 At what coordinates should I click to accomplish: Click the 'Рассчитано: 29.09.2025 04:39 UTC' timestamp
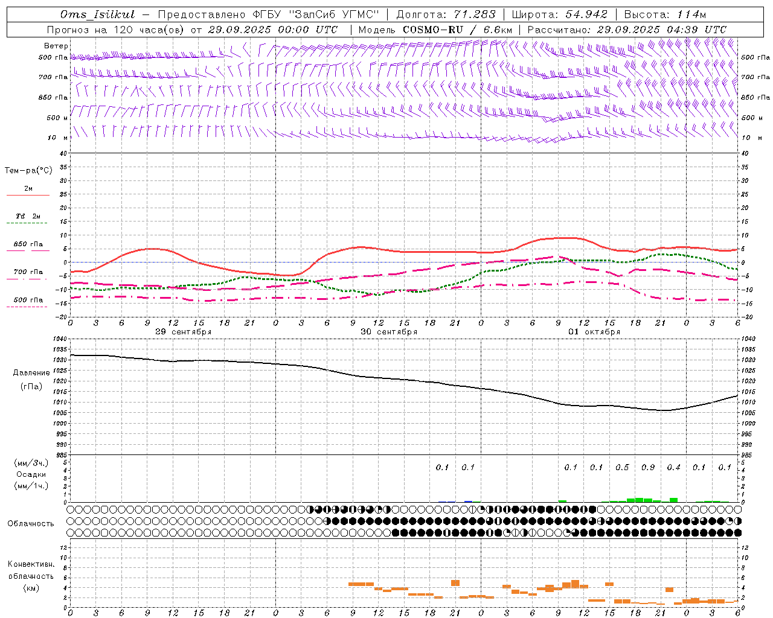pyautogui.click(x=627, y=30)
